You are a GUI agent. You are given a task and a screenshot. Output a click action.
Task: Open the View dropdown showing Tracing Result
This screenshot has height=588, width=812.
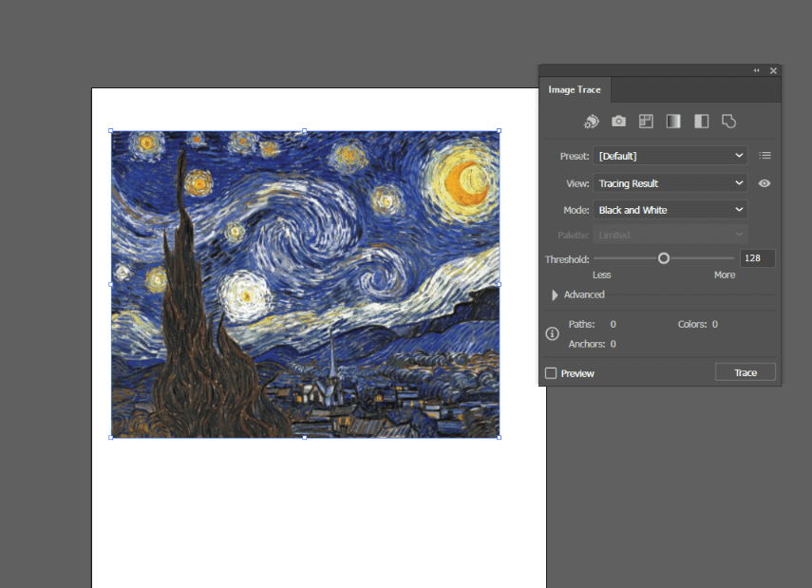tap(670, 183)
